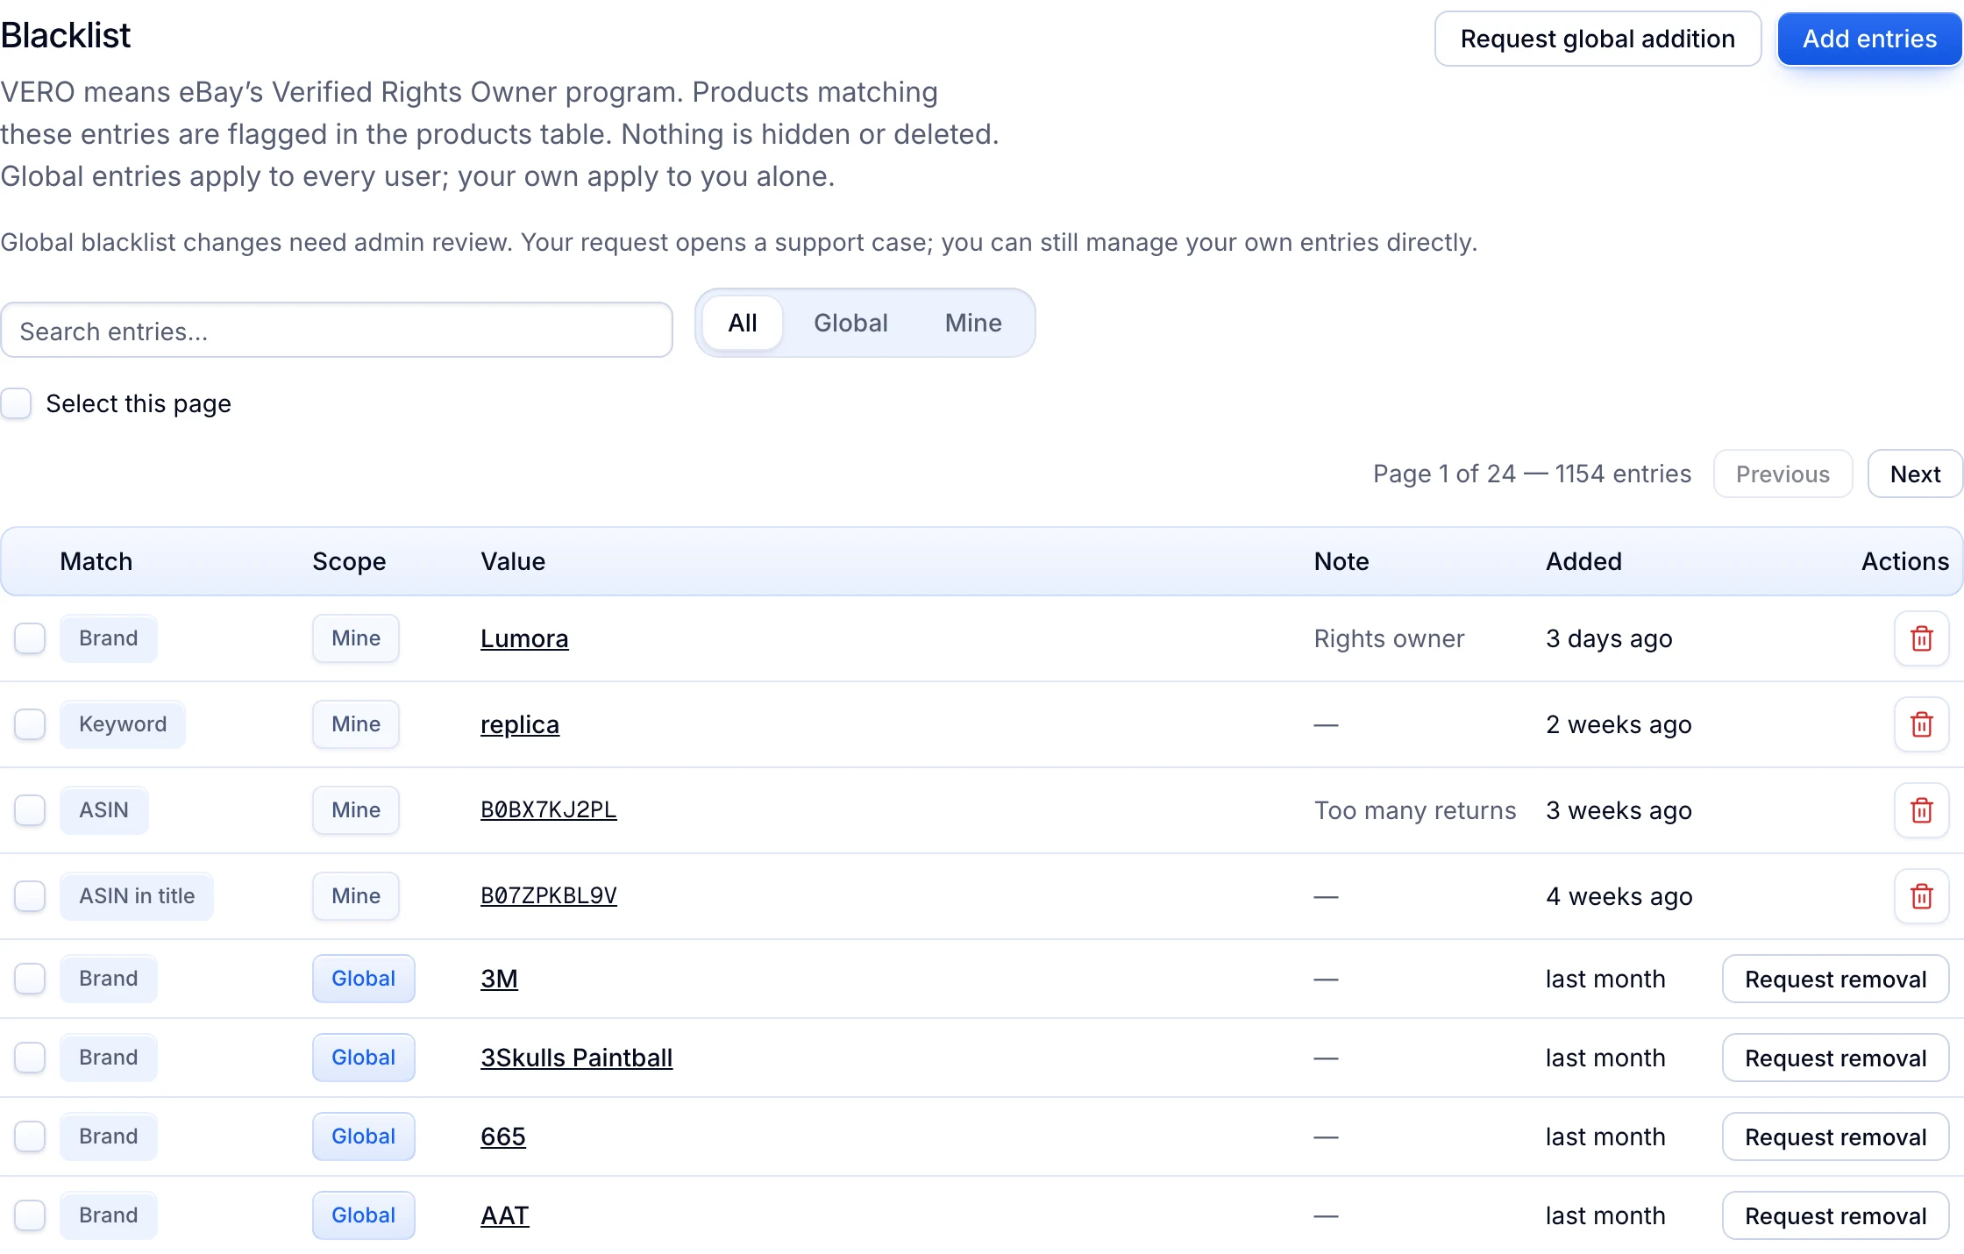Request removal of AAT entry

point(1835,1215)
